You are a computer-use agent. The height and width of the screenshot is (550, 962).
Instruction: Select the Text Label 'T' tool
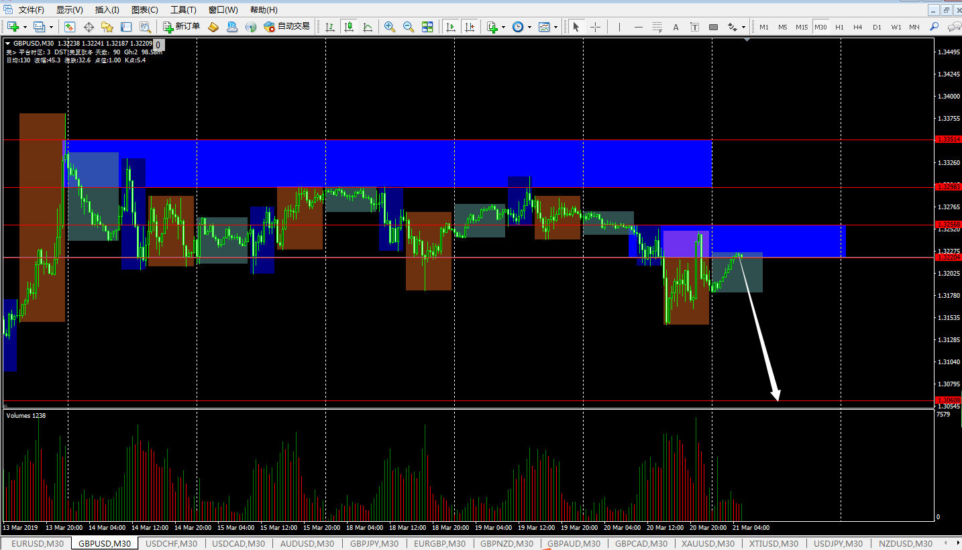pyautogui.click(x=694, y=27)
